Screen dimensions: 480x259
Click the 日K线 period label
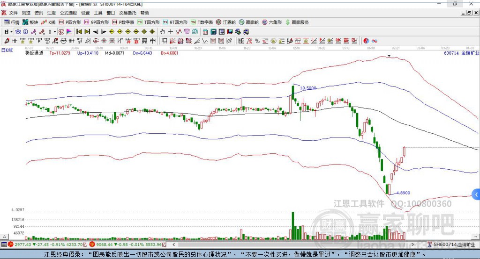coord(7,50)
